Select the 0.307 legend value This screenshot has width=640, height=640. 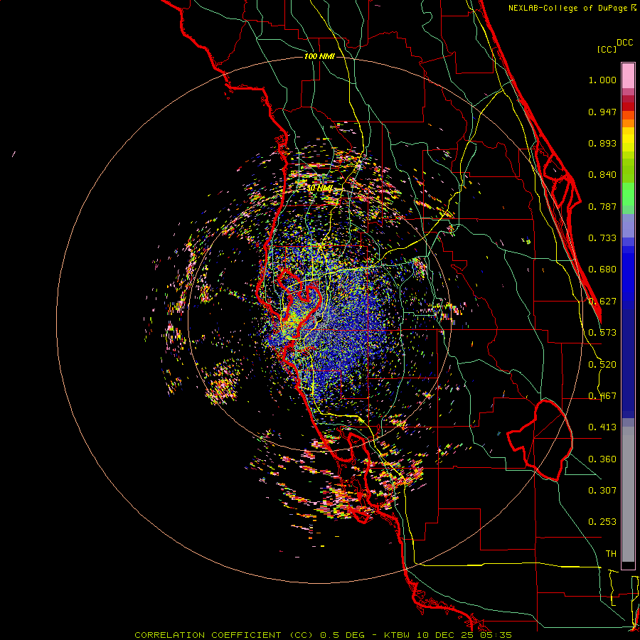coord(602,491)
